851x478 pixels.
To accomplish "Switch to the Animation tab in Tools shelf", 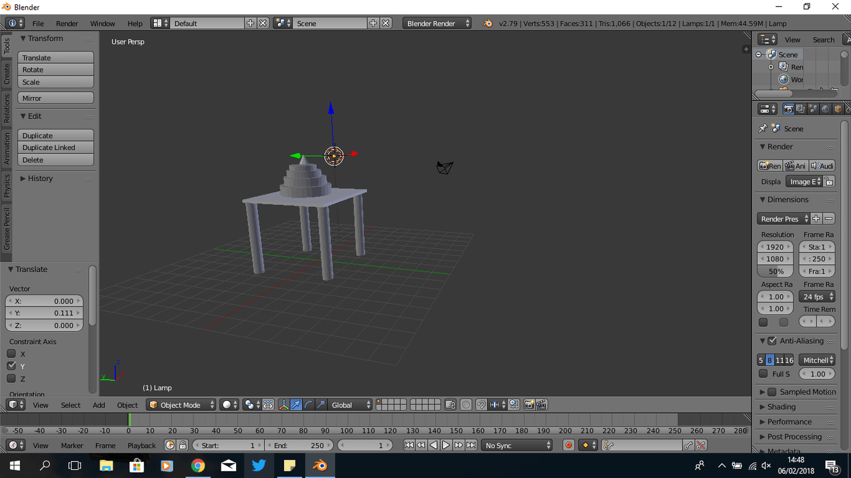I will click(6, 147).
